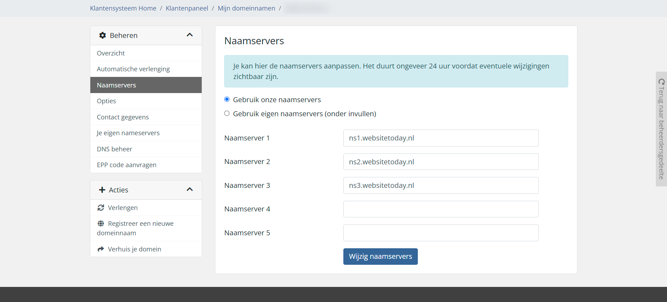Navigate to Klantensysteem Home breadcrumb
Image resolution: width=667 pixels, height=302 pixels.
(x=123, y=8)
